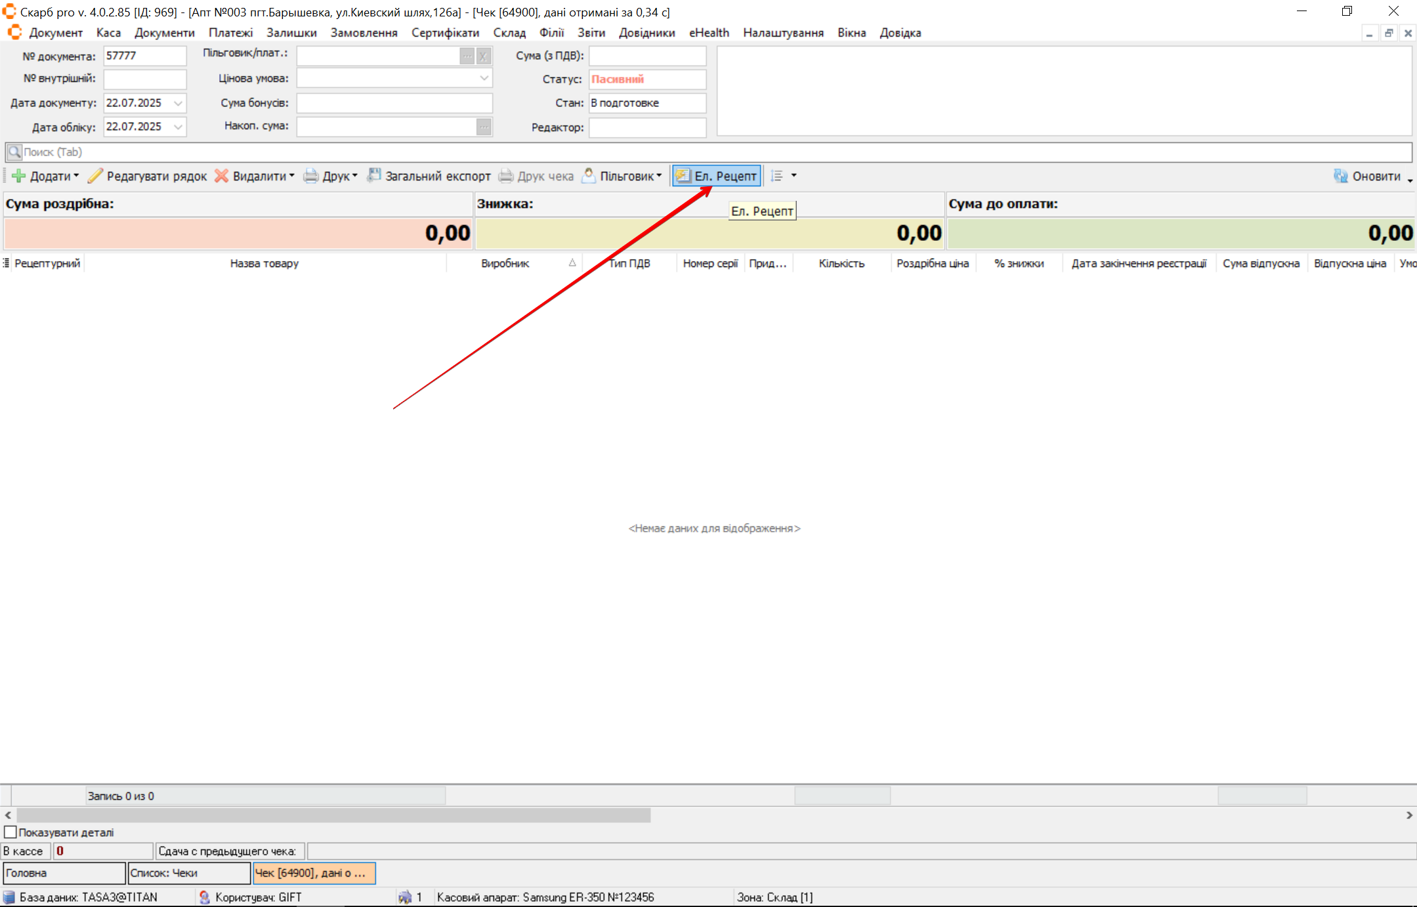Click the Поиск (Tab) search field

pos(709,152)
